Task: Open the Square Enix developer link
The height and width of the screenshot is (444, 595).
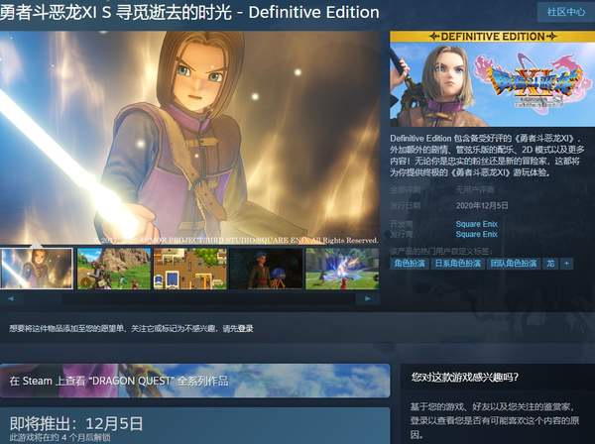Action: pyautogui.click(x=476, y=224)
